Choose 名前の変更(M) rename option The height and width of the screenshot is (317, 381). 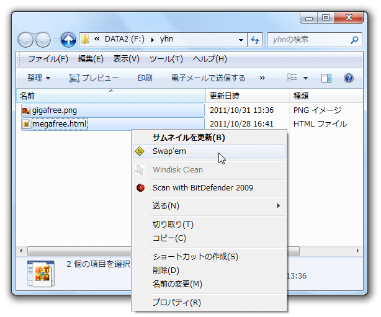[209, 284]
